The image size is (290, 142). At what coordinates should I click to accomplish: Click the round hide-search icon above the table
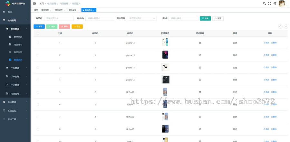click(x=281, y=27)
